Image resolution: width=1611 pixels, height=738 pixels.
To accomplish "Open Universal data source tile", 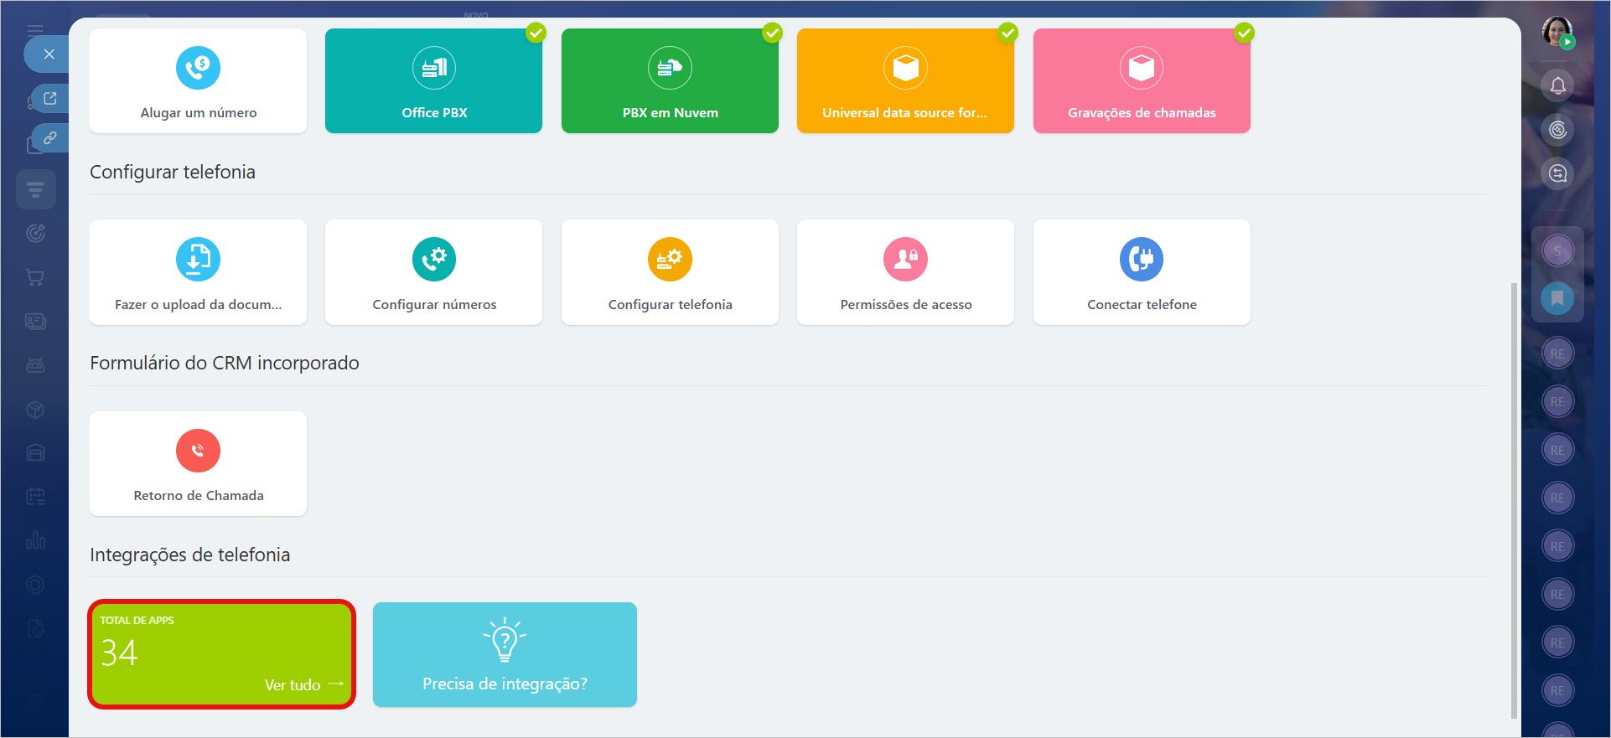I will pyautogui.click(x=905, y=81).
